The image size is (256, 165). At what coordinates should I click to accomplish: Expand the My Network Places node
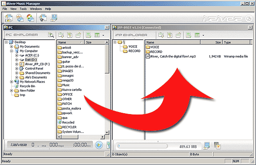[11, 82]
